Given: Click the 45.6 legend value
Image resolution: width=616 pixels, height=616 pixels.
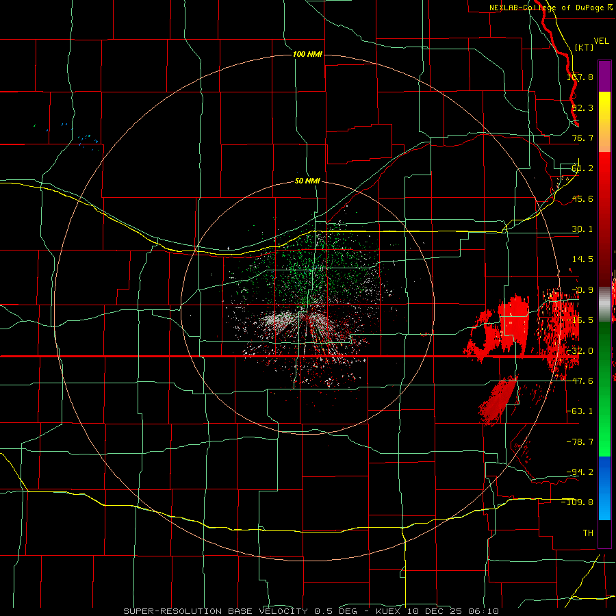Looking at the screenshot, I should click(582, 198).
